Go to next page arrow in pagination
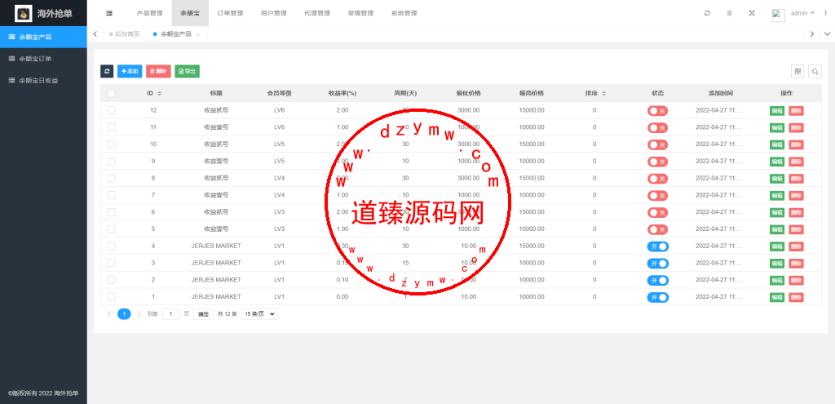This screenshot has width=835, height=404. click(x=139, y=314)
